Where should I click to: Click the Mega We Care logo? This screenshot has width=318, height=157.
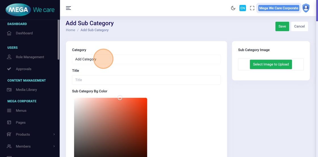pos(30,10)
